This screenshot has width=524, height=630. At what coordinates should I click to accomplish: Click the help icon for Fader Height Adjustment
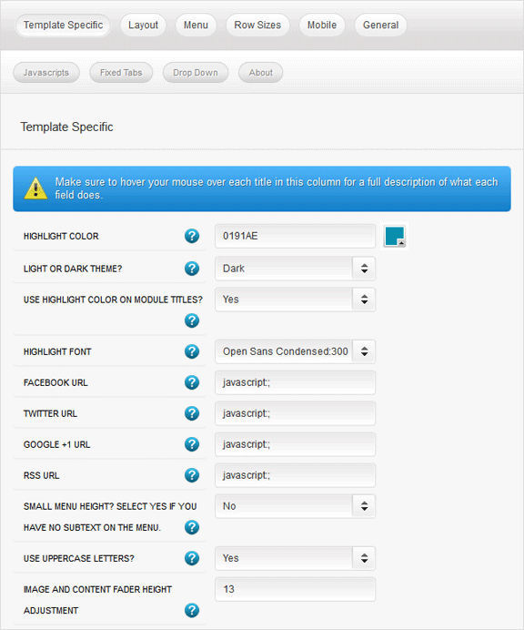[x=192, y=610]
